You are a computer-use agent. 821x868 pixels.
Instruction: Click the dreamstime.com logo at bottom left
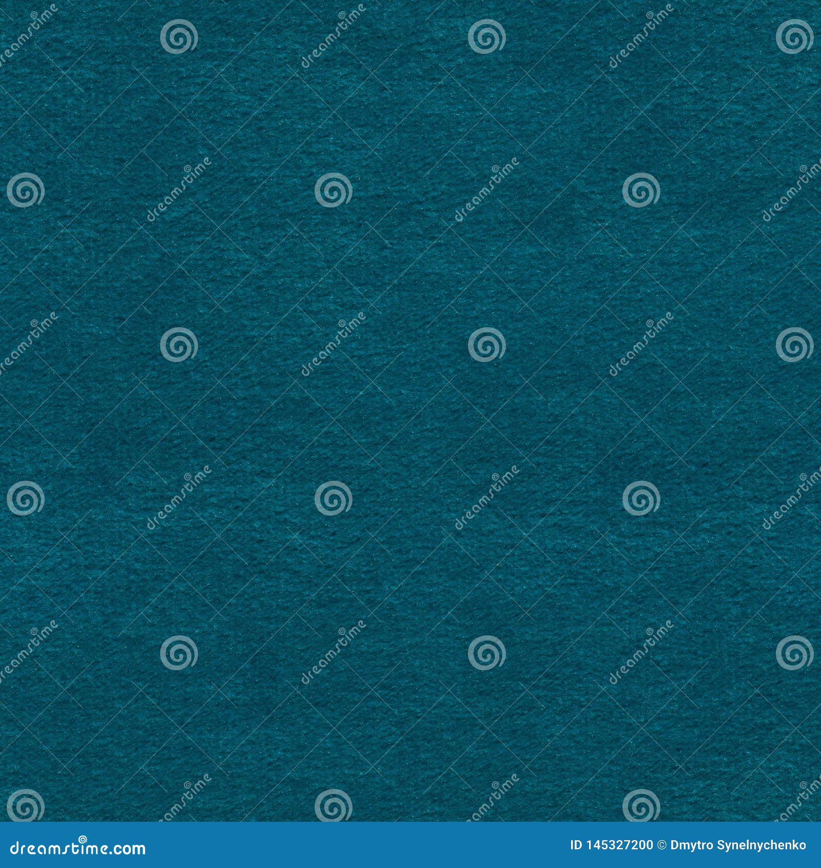coord(77,850)
